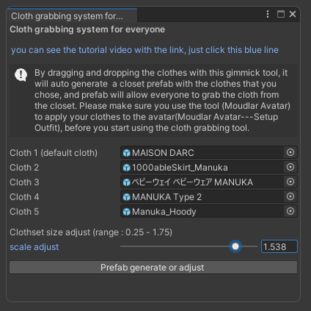Click the prefab cube icon beside MAISON DARC
The width and height of the screenshot is (311, 311).
[x=126, y=153]
